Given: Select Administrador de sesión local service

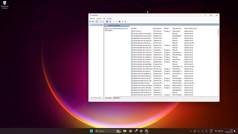Looking at the screenshot, I should coord(143,69).
